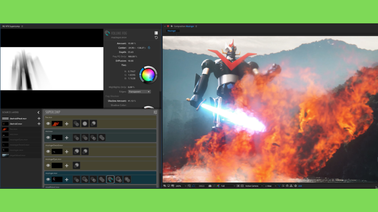Hide the mist.mov layer with its eye icon
The image size is (378, 212).
tap(48, 138)
